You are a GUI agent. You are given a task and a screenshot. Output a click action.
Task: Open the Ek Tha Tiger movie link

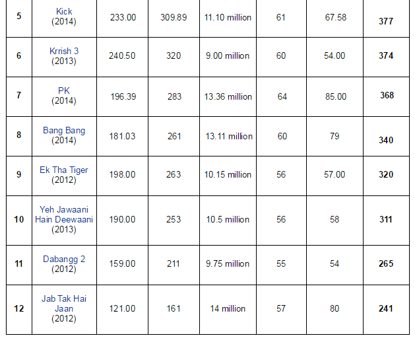click(64, 170)
